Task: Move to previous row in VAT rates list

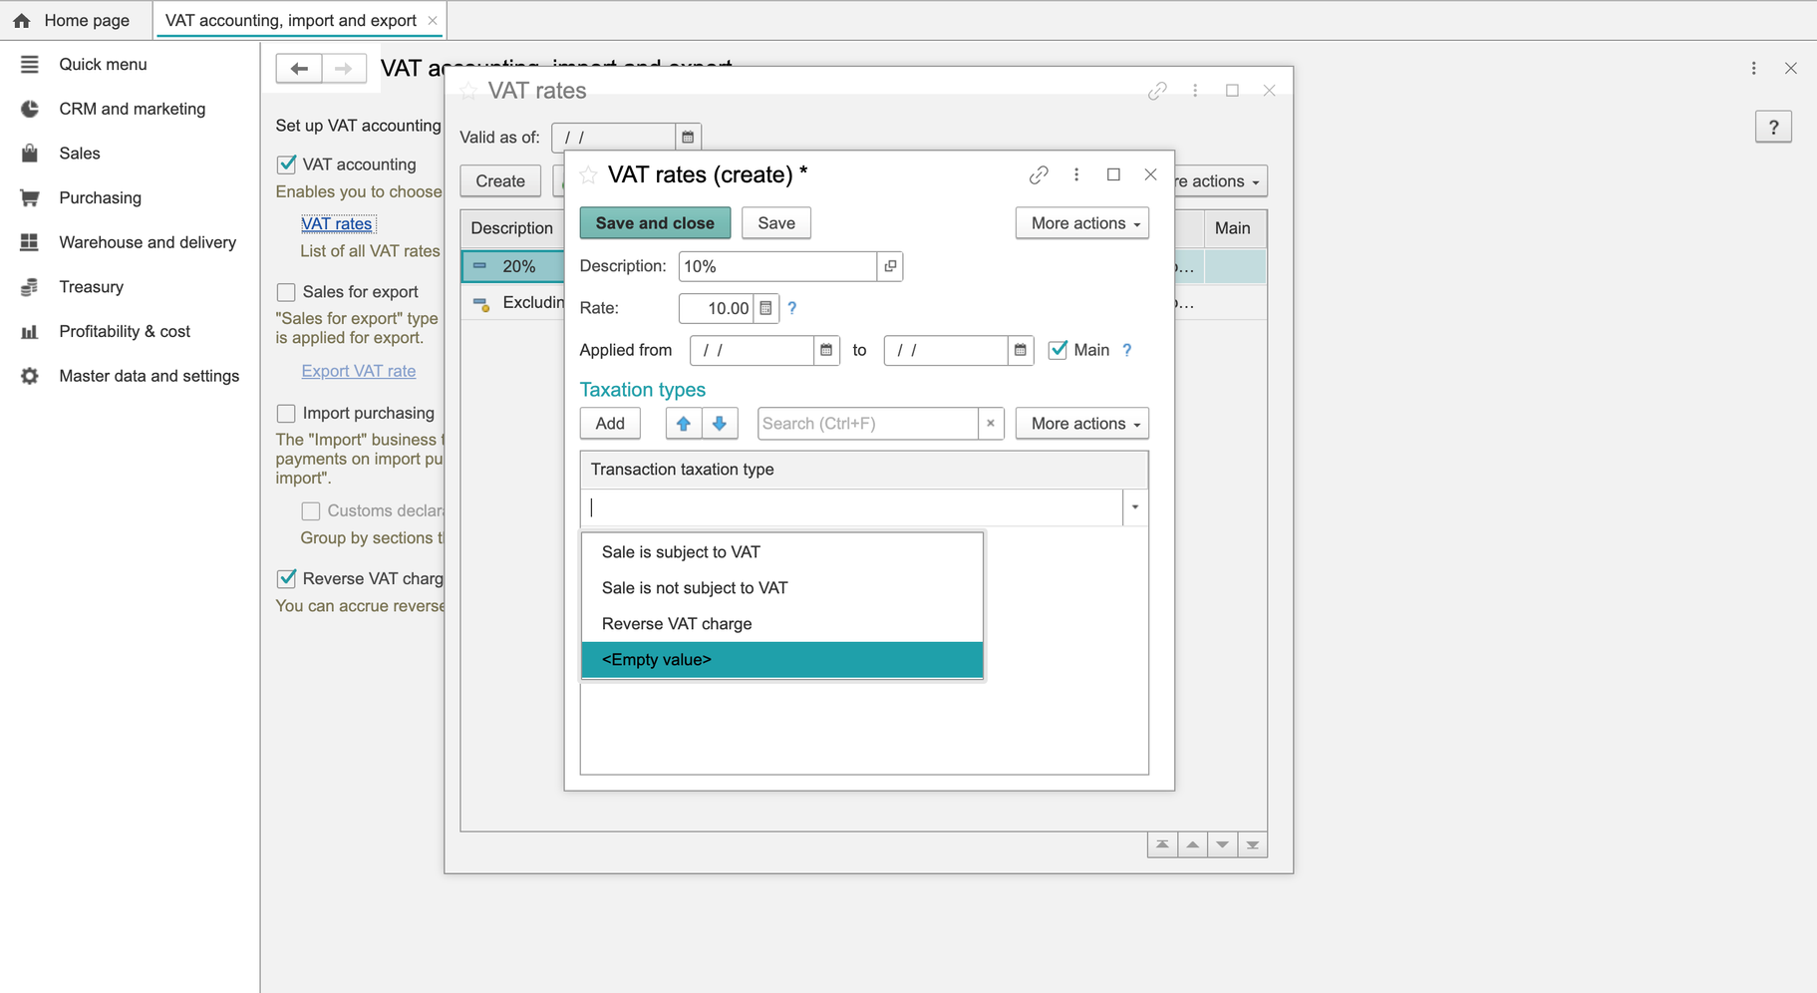Action: point(1192,845)
